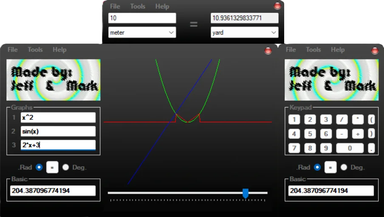The width and height of the screenshot is (384, 217).
Task: Open File menu in converter window
Action: click(115, 6)
